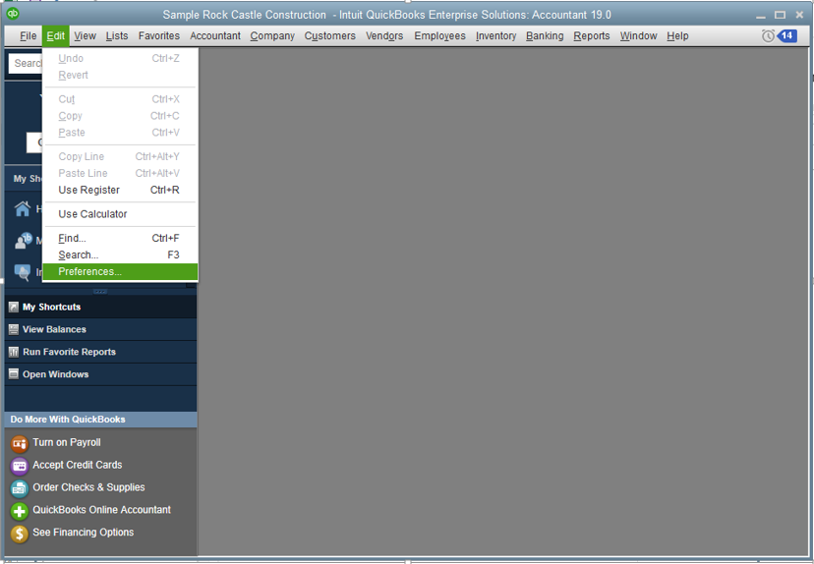814x564 pixels.
Task: Close the open Edit menu tab
Action: [56, 35]
